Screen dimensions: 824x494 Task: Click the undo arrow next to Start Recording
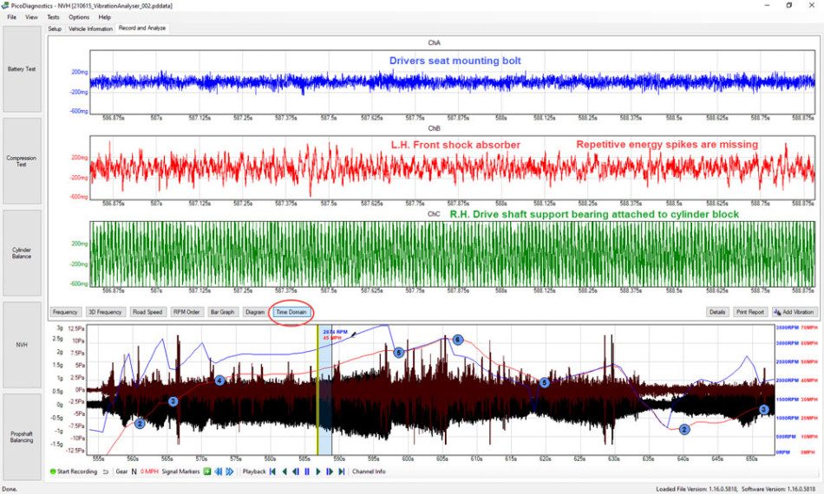[x=106, y=471]
